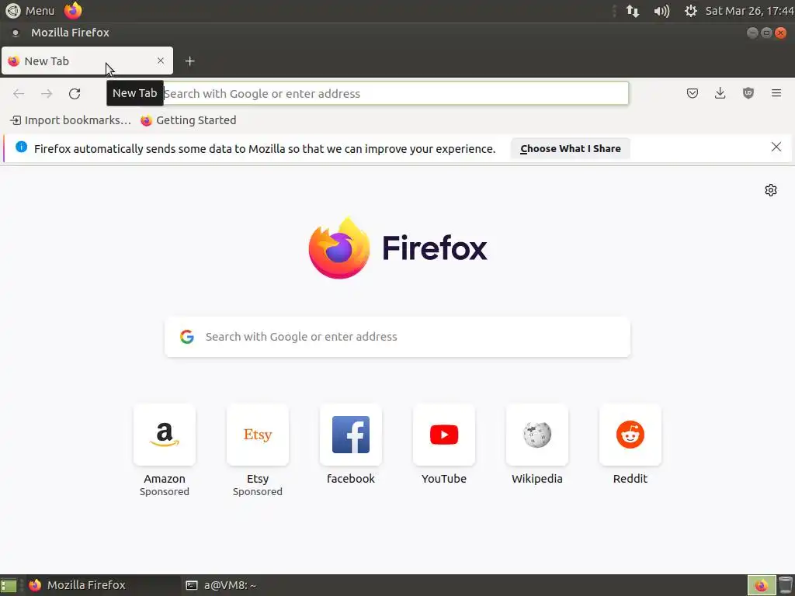The height and width of the screenshot is (596, 795).
Task: Launch Firefox from top panel icon
Action: (73, 11)
